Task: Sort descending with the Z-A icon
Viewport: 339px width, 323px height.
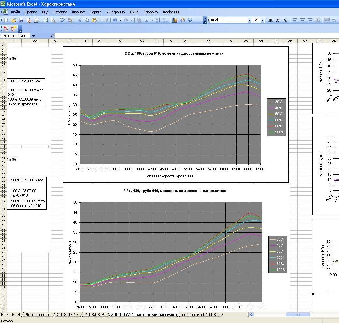Action: pos(165,20)
